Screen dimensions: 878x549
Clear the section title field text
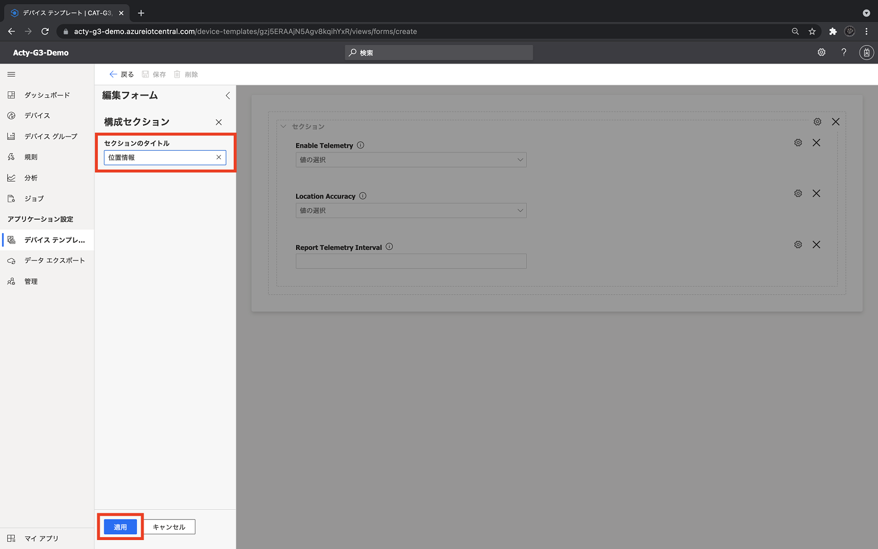219,157
